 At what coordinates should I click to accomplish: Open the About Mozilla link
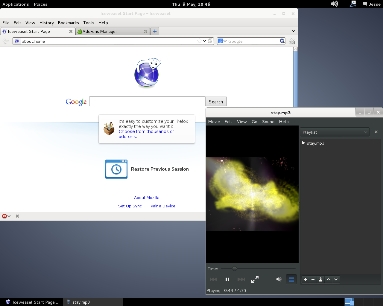[x=147, y=198]
